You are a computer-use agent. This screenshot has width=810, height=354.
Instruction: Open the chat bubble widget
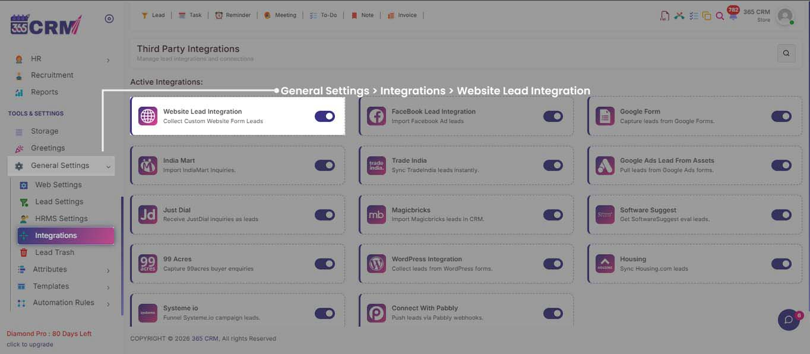789,320
